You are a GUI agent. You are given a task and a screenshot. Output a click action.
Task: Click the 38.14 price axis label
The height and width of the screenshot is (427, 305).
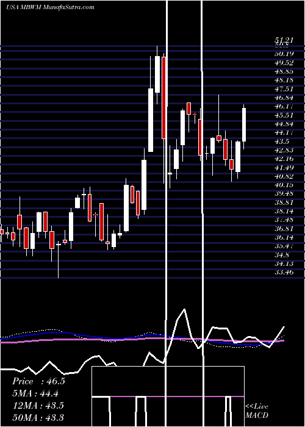tap(284, 211)
